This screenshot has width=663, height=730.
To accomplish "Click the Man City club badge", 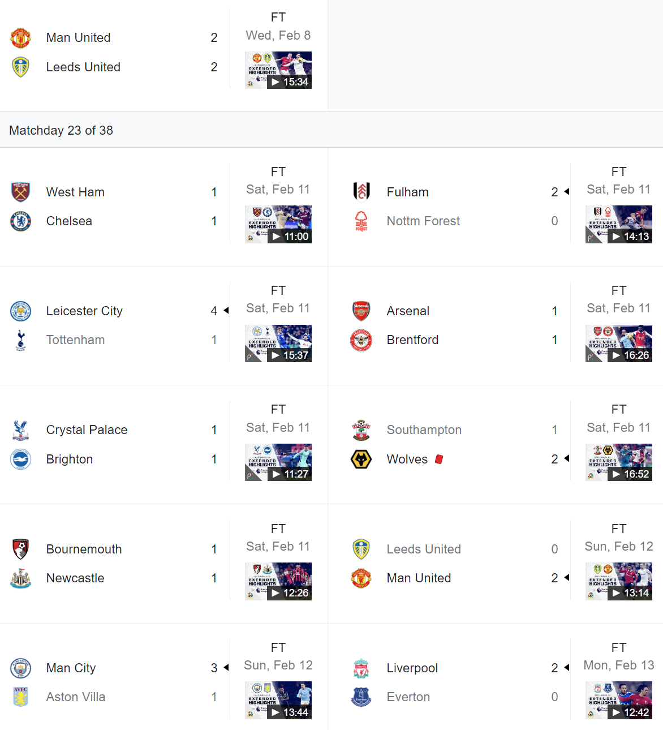I will click(20, 668).
